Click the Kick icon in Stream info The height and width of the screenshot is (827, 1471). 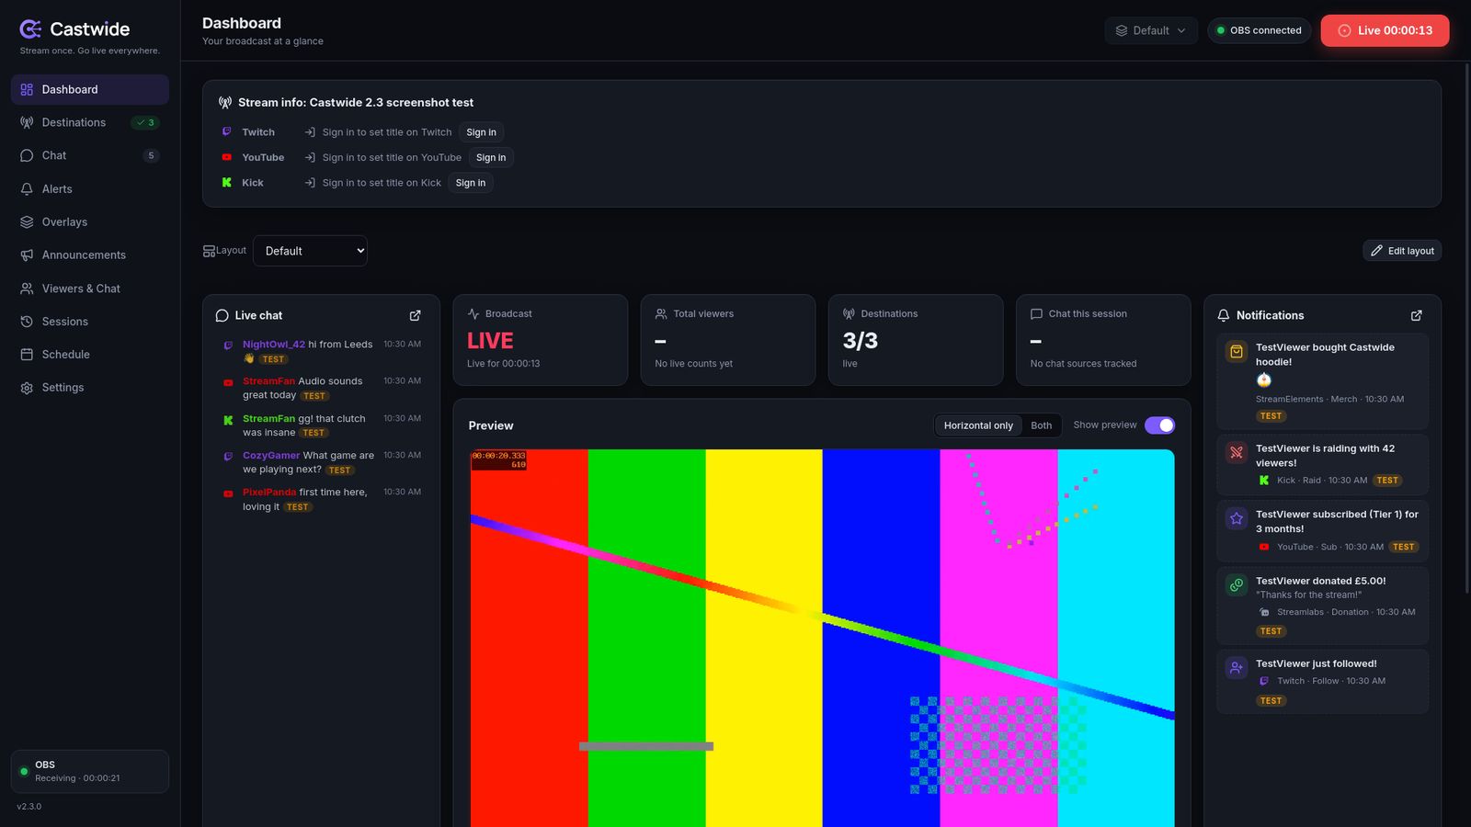[227, 183]
